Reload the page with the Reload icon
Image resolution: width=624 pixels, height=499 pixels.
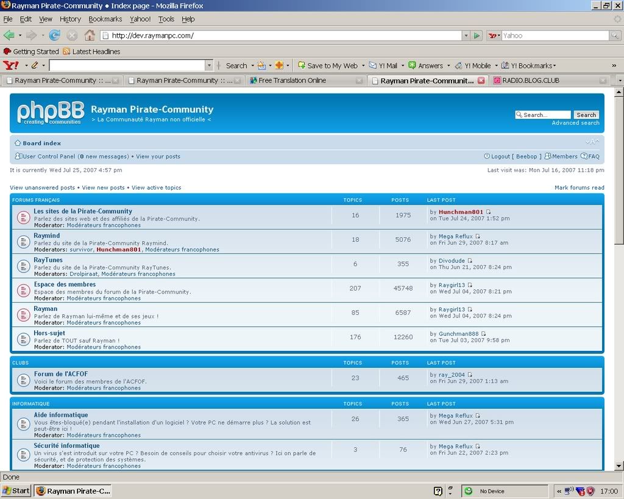54,35
